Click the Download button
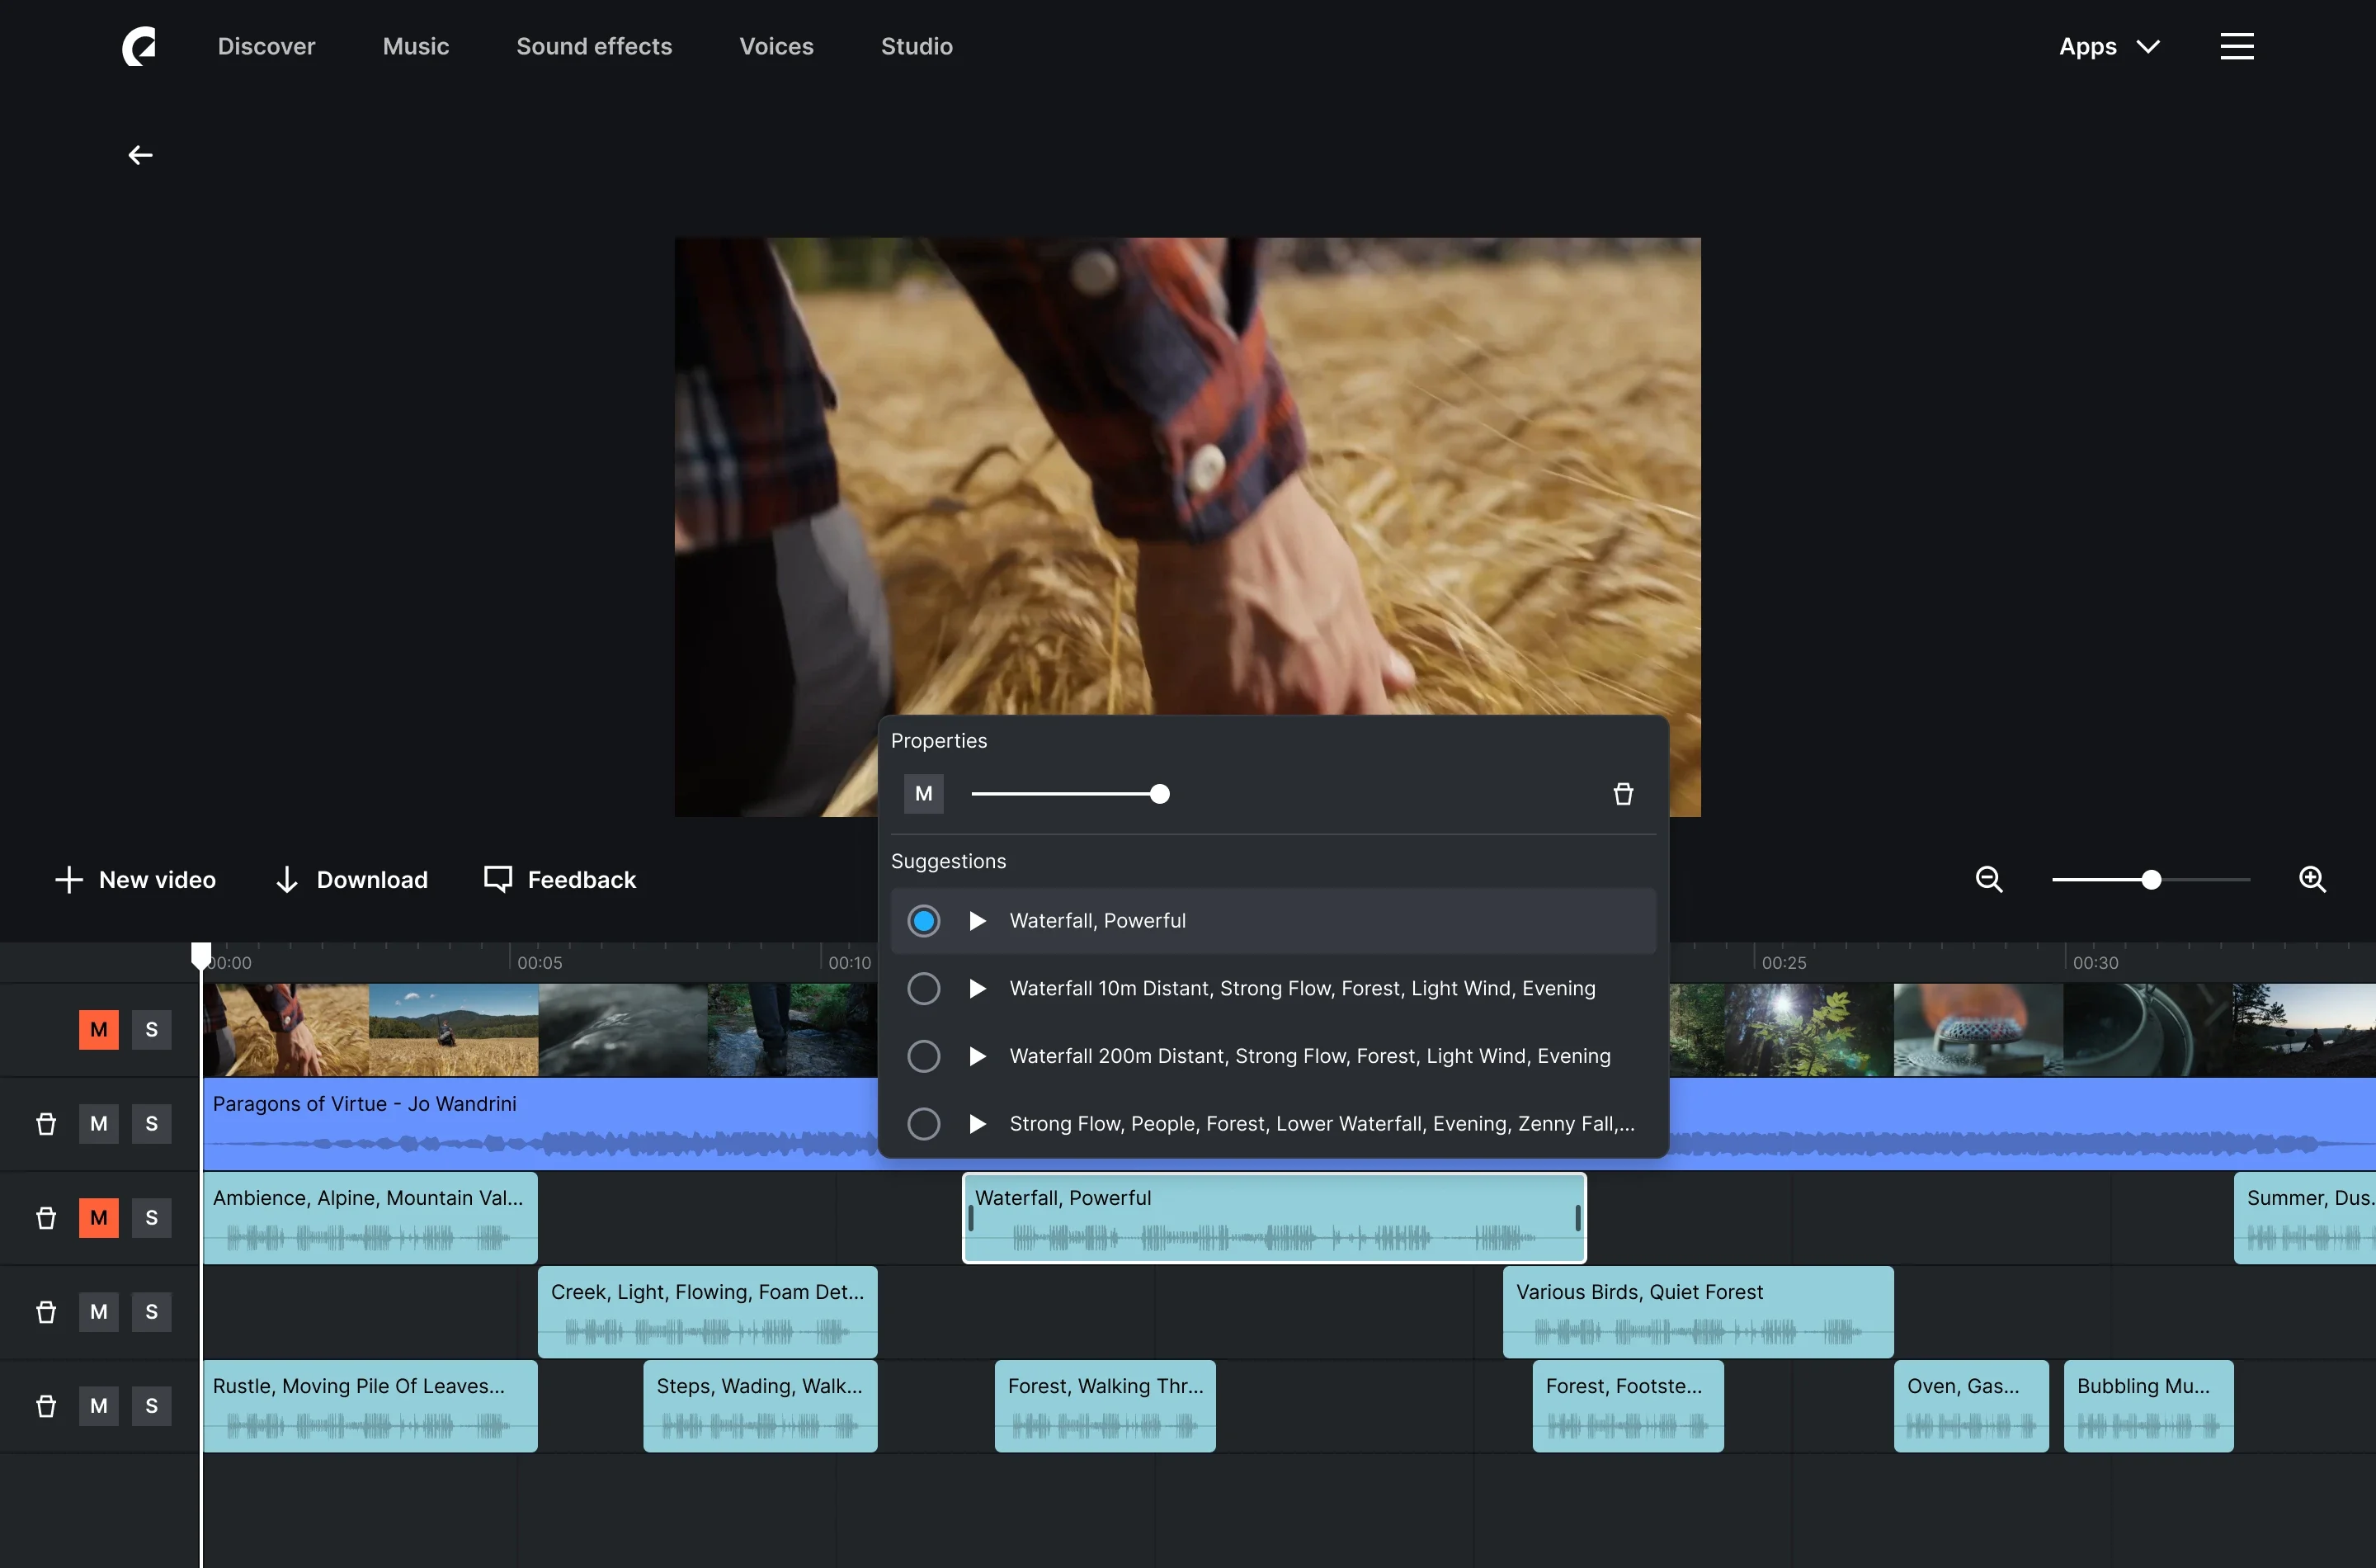 click(351, 879)
